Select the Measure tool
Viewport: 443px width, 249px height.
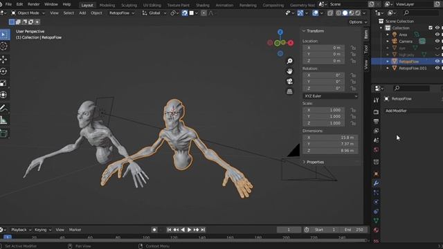(3, 120)
